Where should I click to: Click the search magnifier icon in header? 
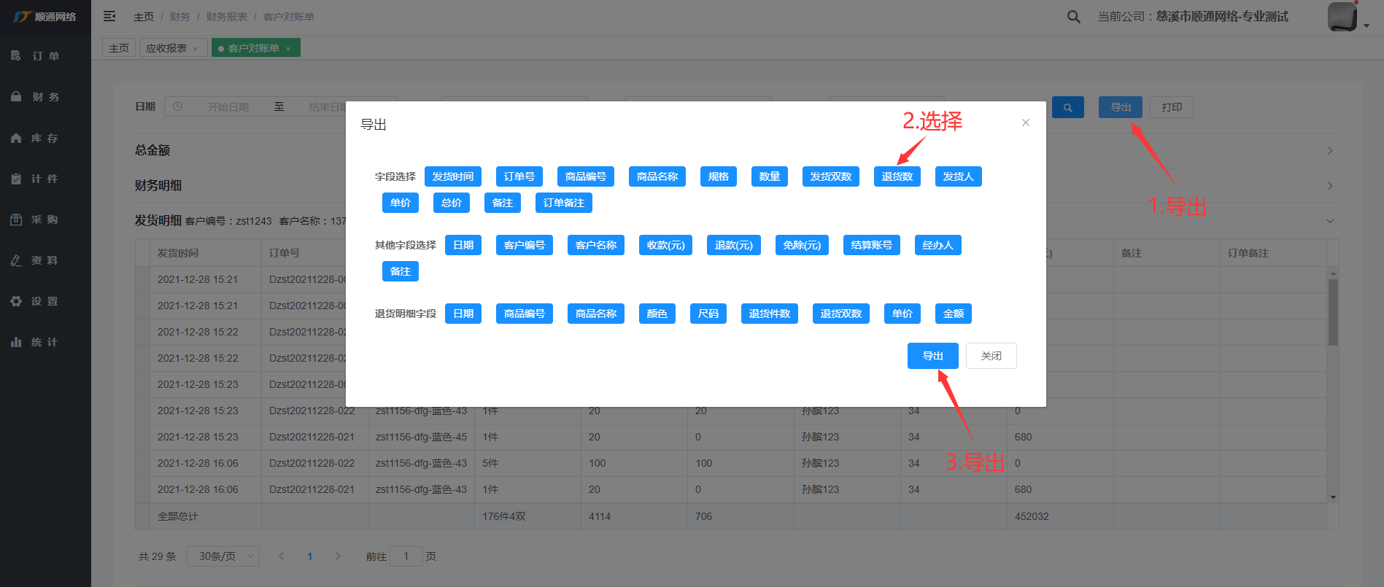click(1073, 17)
